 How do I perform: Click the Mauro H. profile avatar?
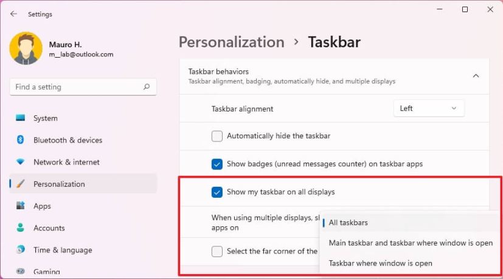(26, 49)
